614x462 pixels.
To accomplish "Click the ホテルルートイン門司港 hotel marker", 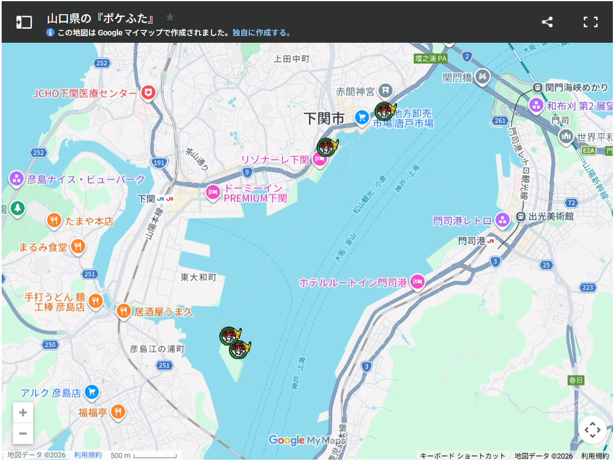I will point(418,282).
